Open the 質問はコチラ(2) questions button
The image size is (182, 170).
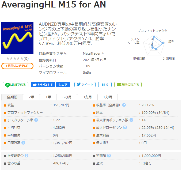(17, 66)
